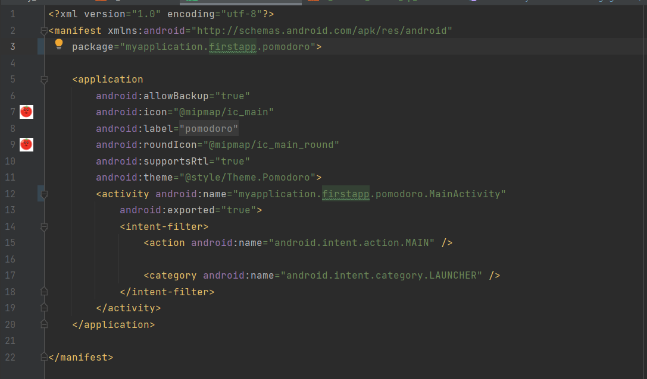Open the tomato icon preview beside android:icon line
This screenshot has height=379, width=647.
click(26, 112)
